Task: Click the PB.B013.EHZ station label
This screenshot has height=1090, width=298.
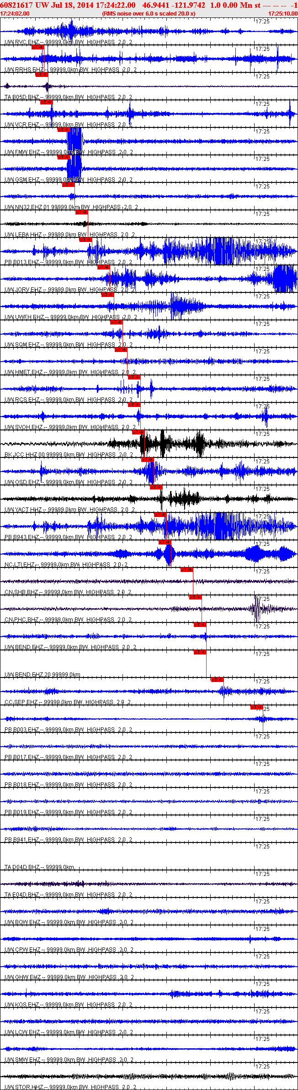Action: pos(69,262)
